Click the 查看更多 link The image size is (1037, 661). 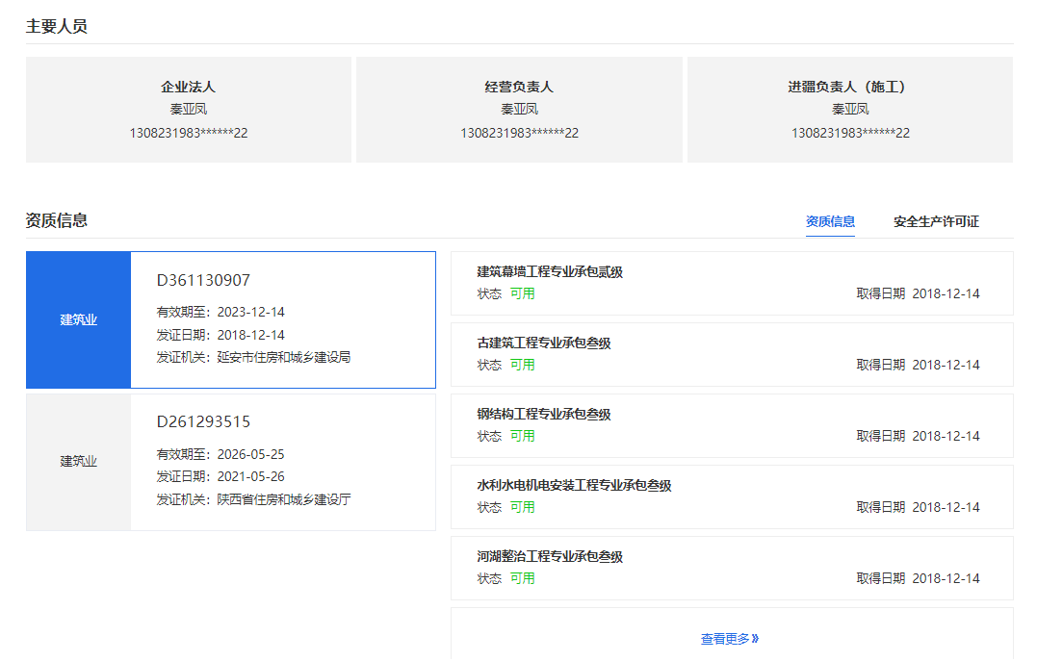pyautogui.click(x=724, y=638)
